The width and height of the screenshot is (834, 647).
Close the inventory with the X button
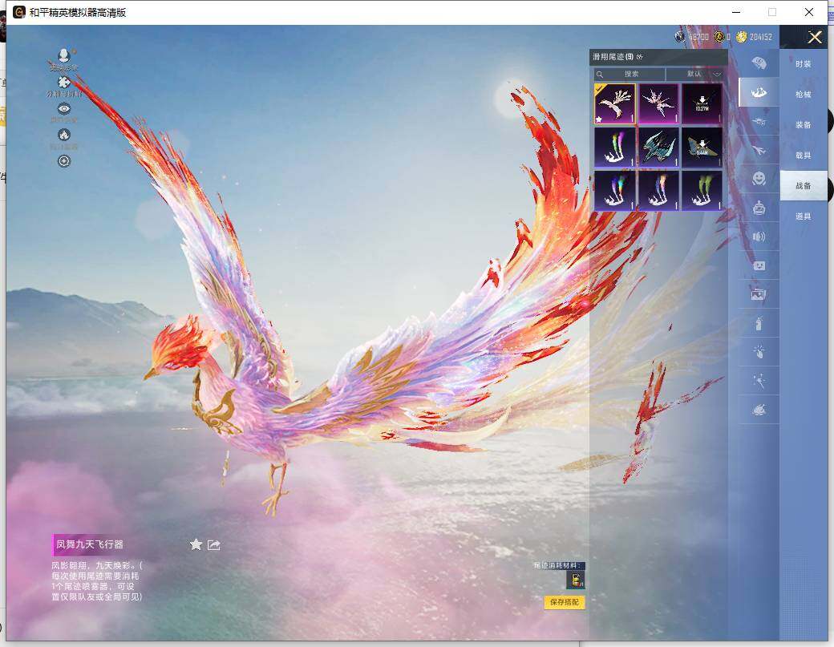815,38
